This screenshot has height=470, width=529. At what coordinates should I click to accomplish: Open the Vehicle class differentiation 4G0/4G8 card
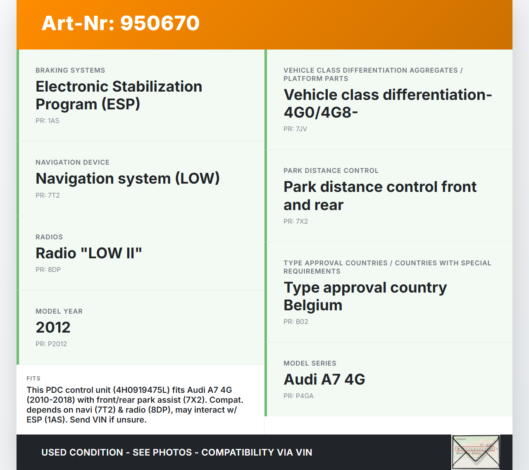click(x=387, y=103)
